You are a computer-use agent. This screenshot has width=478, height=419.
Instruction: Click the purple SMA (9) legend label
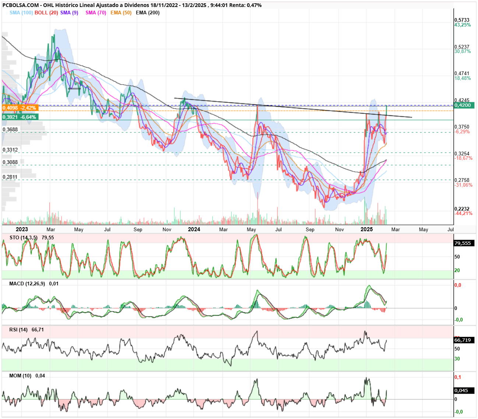click(x=69, y=13)
